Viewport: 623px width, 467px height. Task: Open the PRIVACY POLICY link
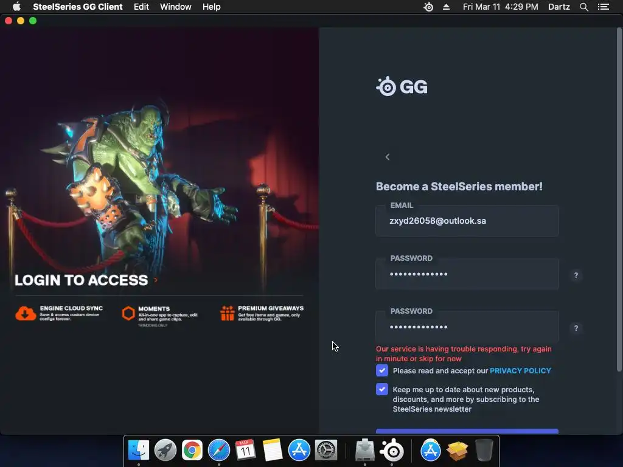coord(520,370)
